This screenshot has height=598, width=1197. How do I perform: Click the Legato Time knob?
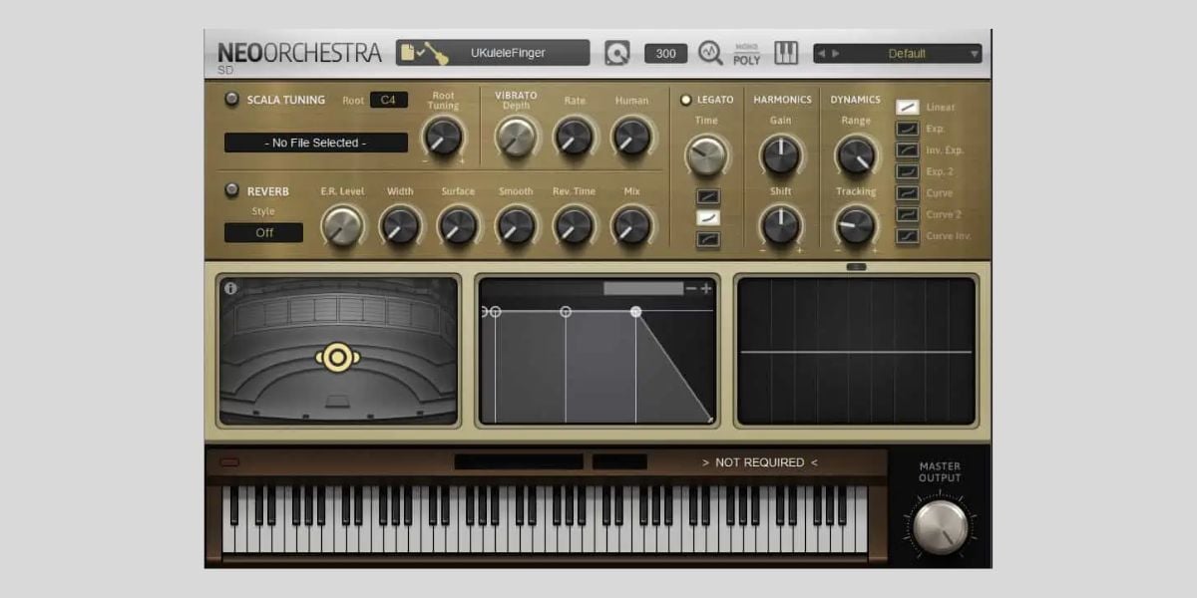coord(706,154)
